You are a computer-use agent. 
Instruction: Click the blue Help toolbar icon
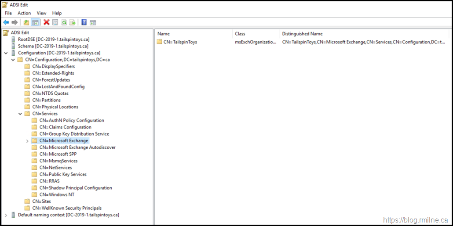tap(84, 22)
